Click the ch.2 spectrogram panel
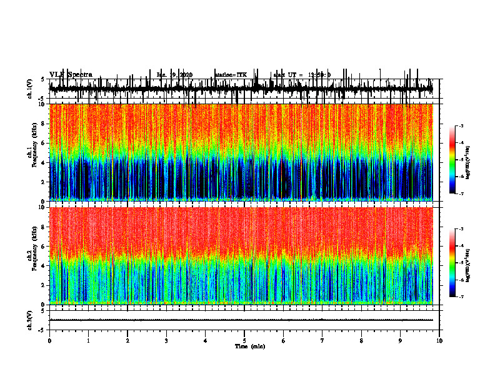The width and height of the screenshot is (495, 382). pos(241,256)
